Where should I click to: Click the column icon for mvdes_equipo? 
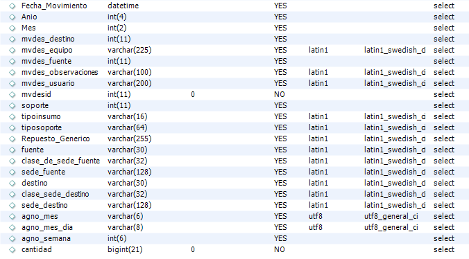pyautogui.click(x=12, y=50)
